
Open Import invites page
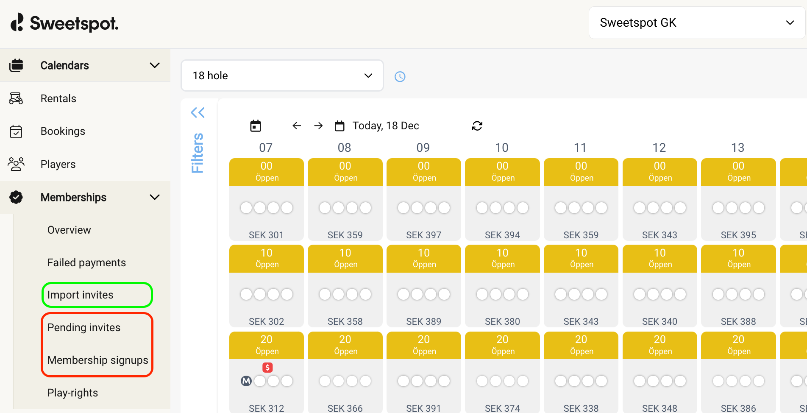pos(81,295)
